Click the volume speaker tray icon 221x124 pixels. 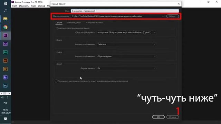2,97
